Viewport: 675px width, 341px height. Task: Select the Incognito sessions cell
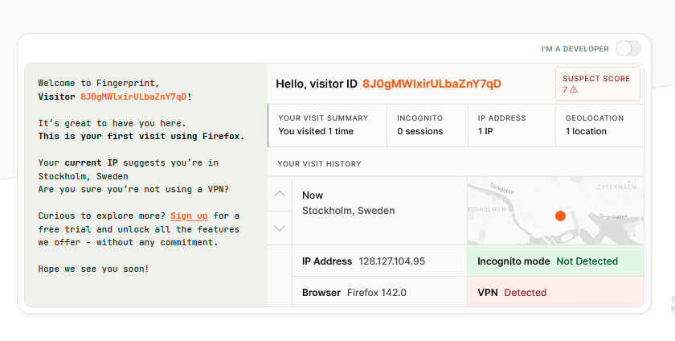click(427, 125)
